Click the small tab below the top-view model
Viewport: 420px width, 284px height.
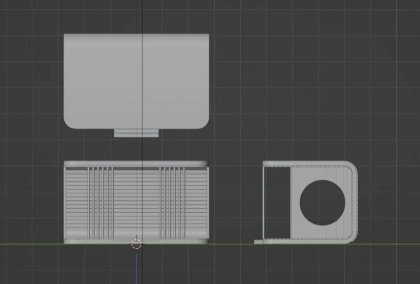click(136, 133)
